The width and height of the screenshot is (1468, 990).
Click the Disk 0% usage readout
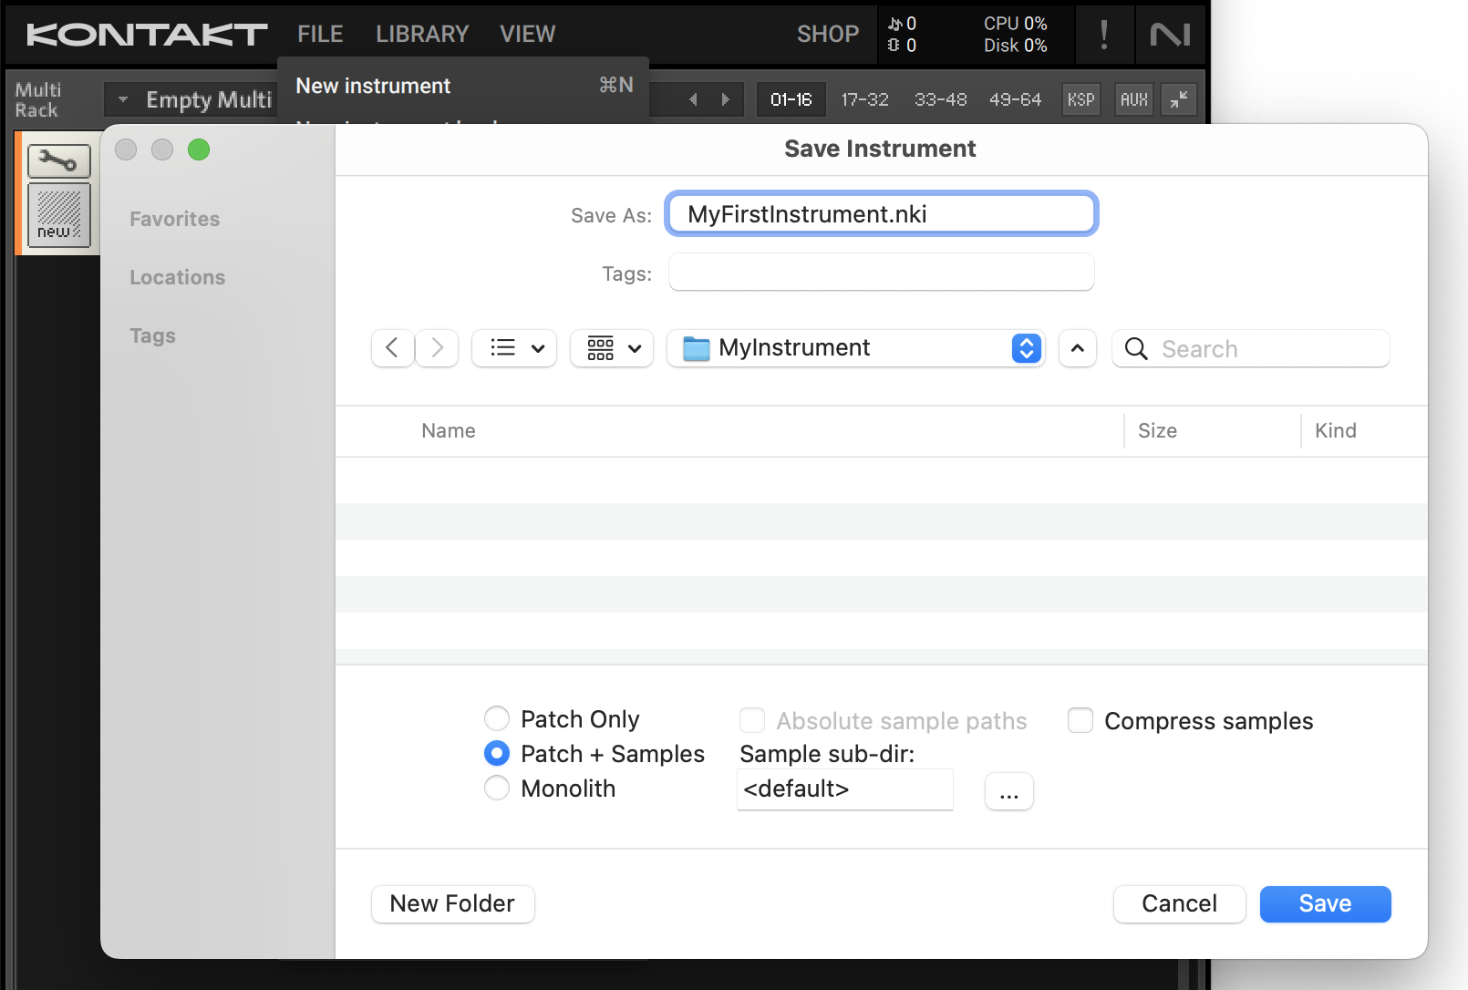[1015, 46]
